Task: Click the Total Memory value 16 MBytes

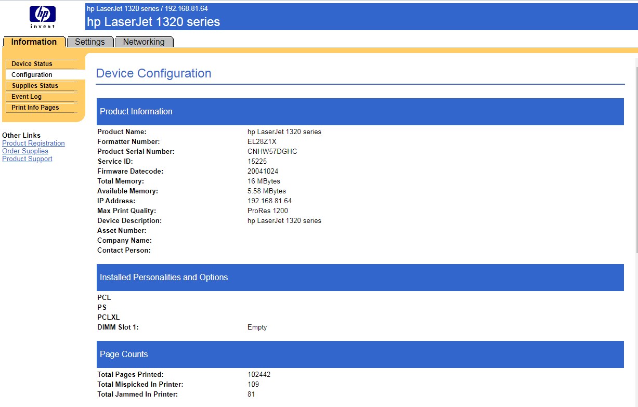Action: 264,181
